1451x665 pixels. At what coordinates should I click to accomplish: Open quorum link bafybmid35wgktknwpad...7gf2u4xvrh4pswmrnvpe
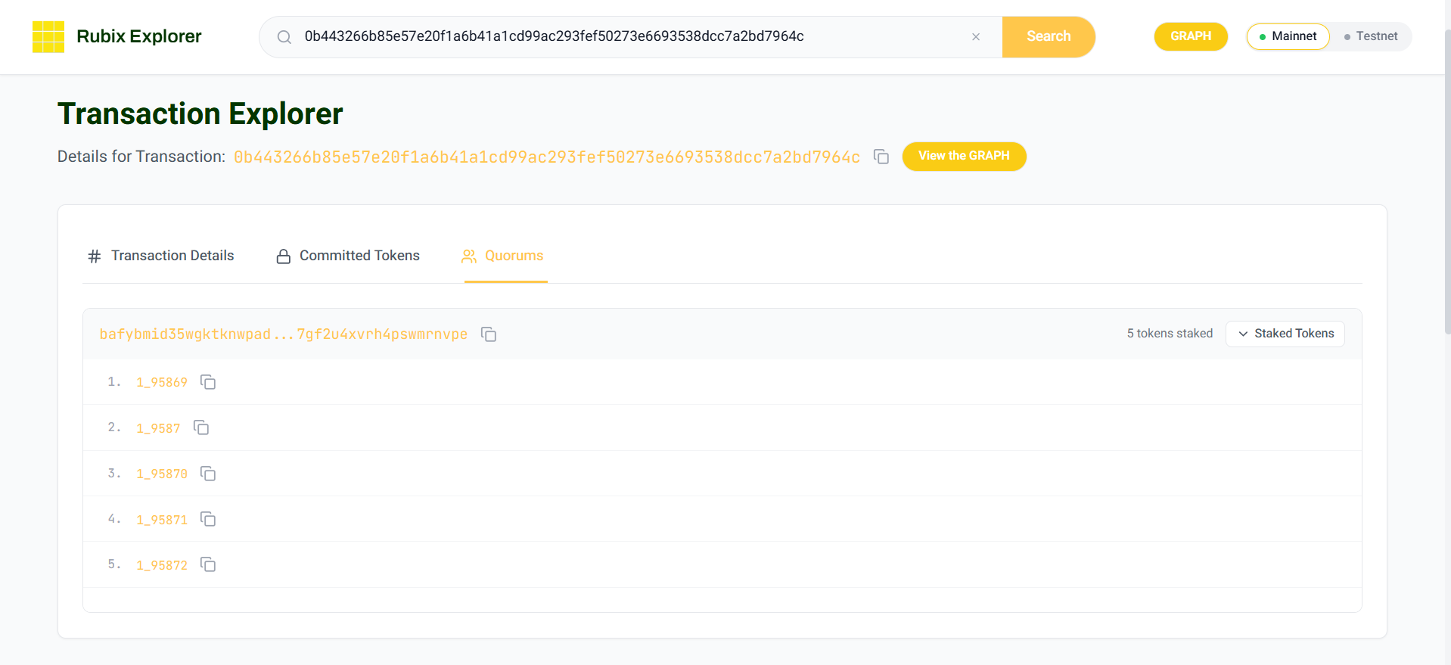point(284,334)
